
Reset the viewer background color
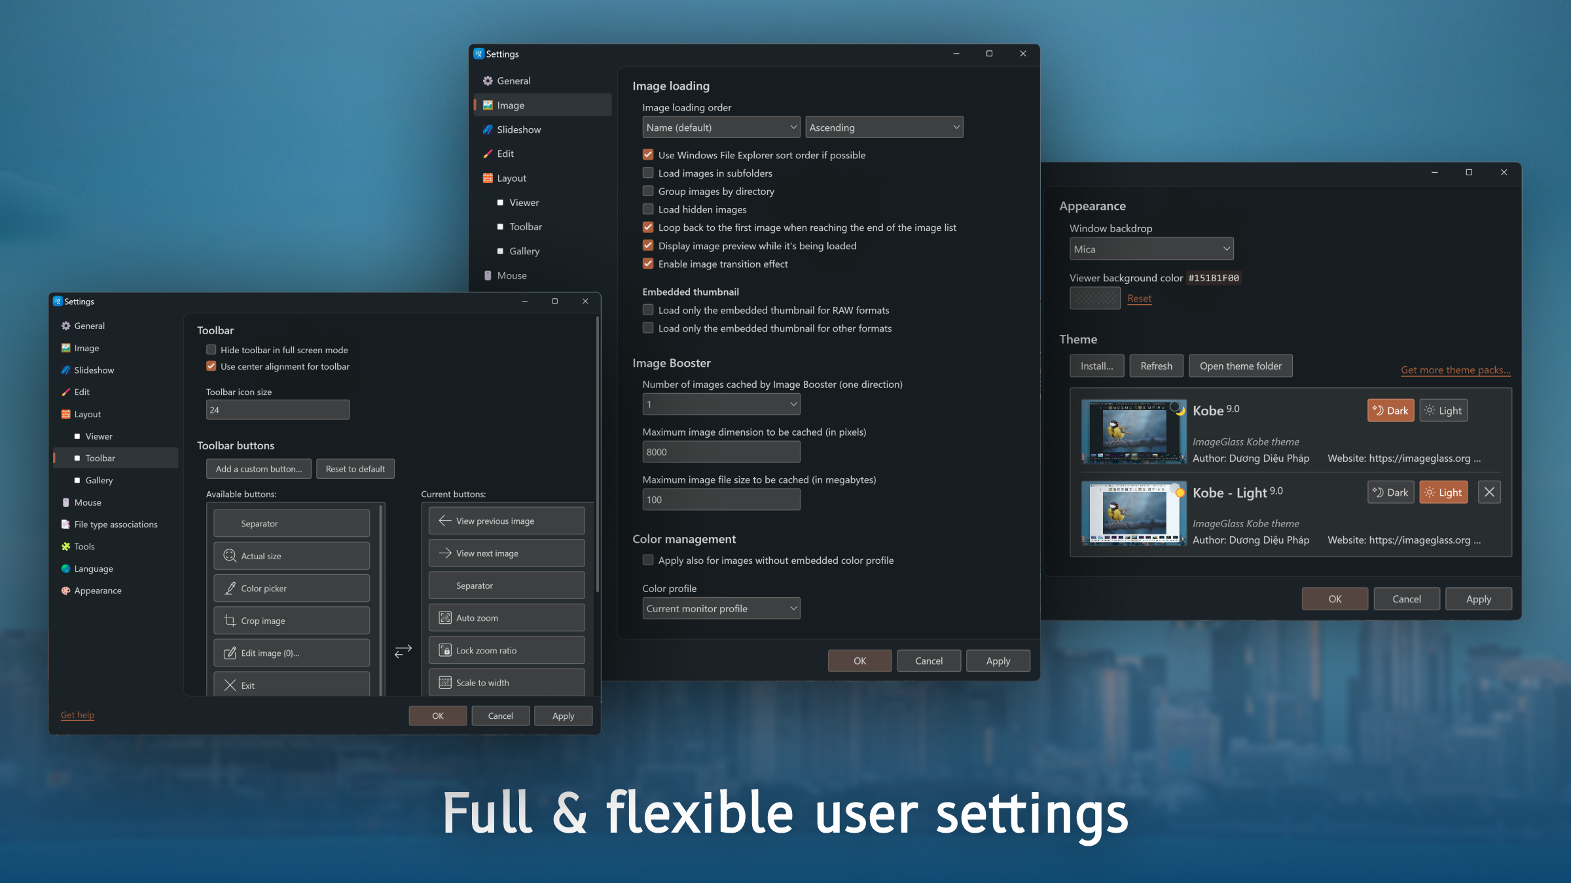pyautogui.click(x=1139, y=298)
